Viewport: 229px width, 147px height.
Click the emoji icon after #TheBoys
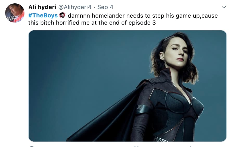62,15
